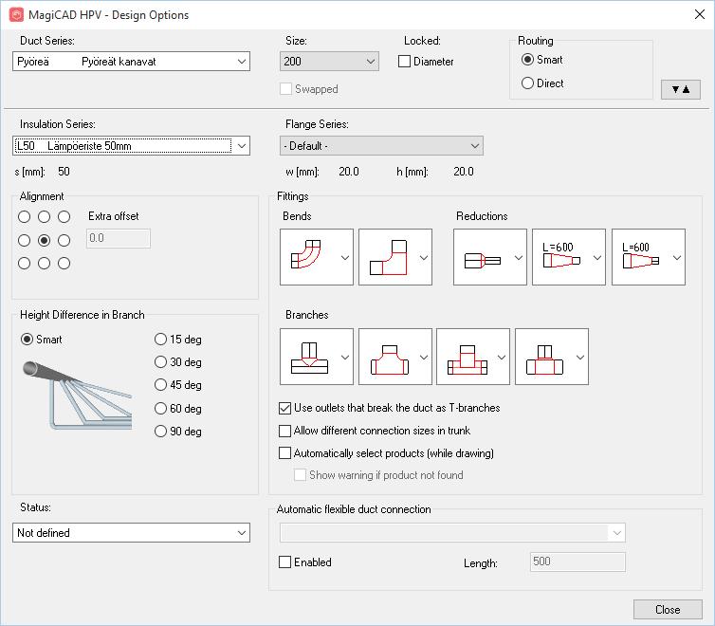Select top-center alignment radio button

coord(45,216)
